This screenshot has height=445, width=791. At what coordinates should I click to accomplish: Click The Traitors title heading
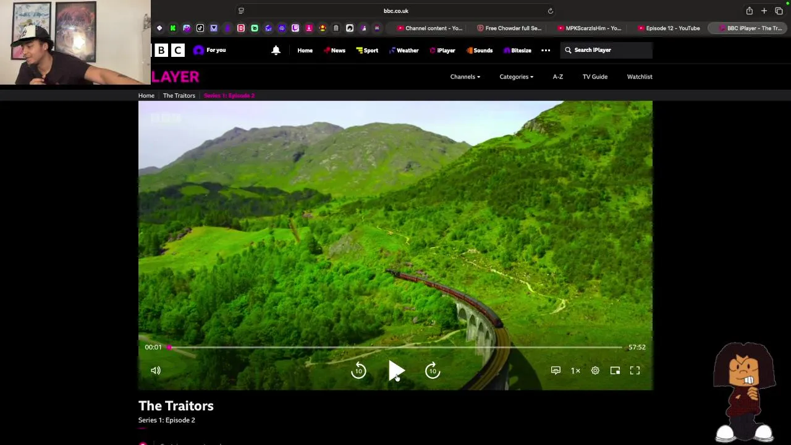(x=176, y=406)
